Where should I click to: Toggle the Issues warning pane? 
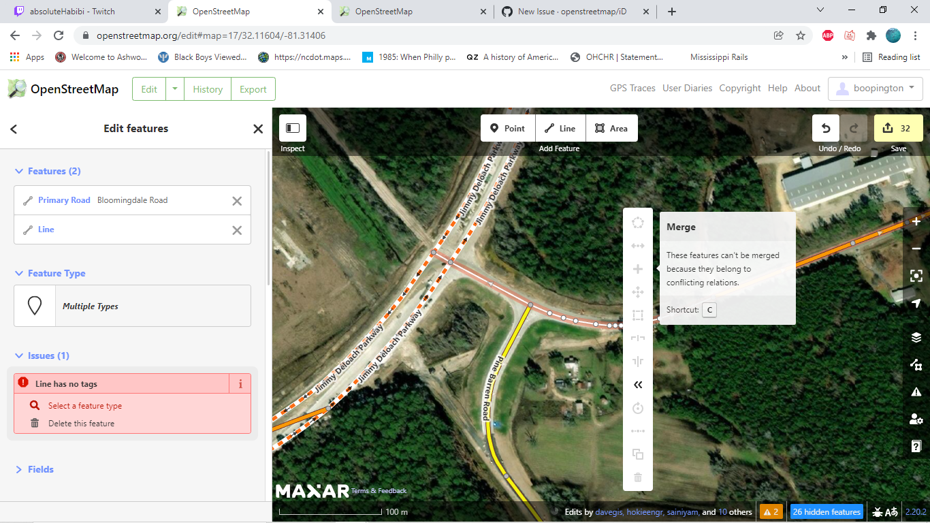click(916, 392)
